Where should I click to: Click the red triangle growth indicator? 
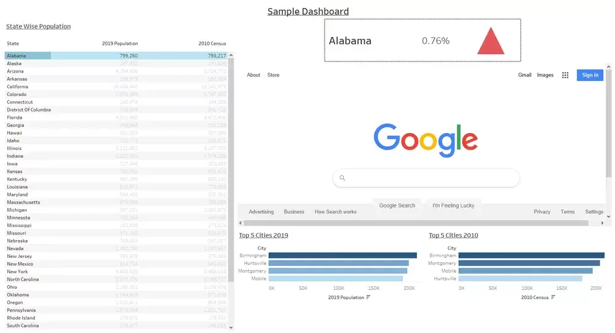pyautogui.click(x=491, y=41)
